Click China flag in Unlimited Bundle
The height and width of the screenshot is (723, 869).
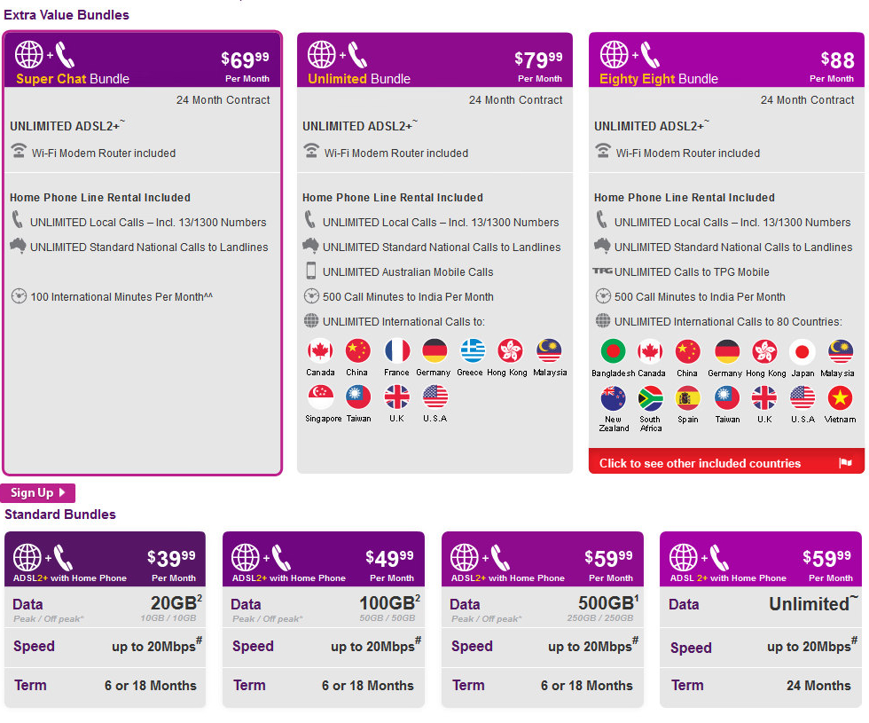click(357, 351)
